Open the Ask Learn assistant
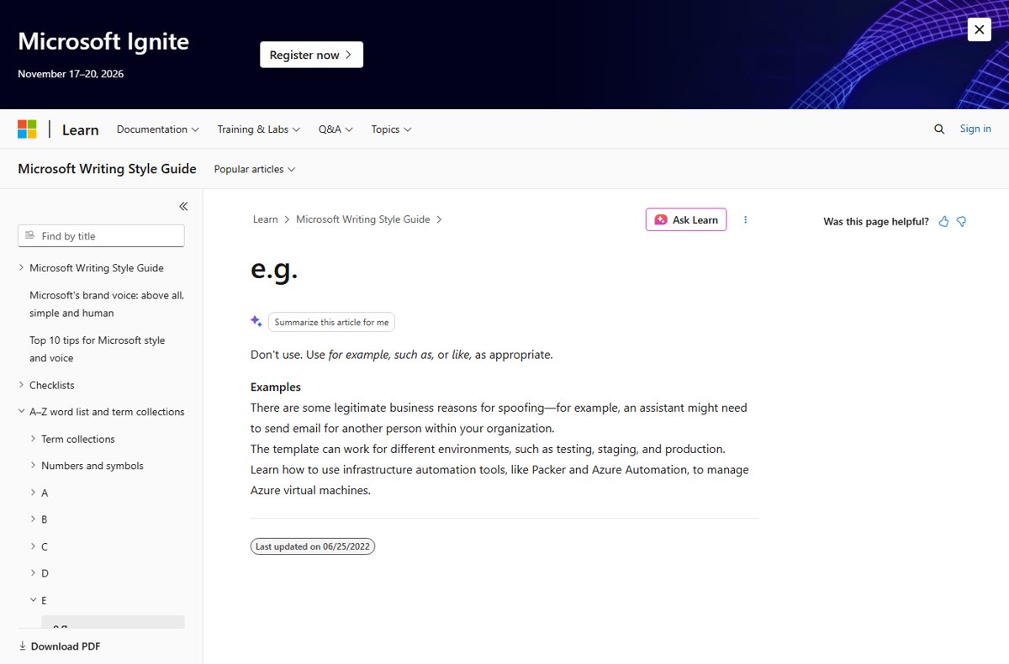The image size is (1009, 664). (686, 219)
